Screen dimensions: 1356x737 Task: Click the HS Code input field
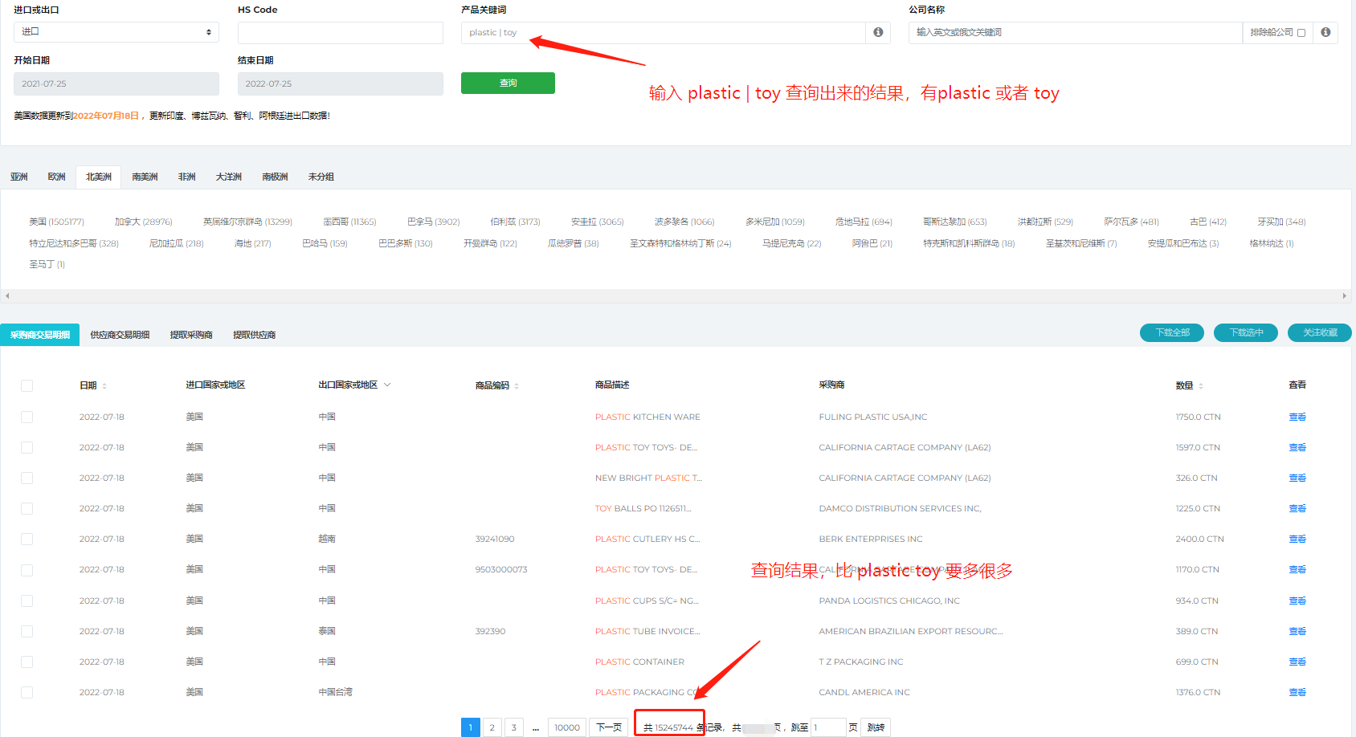pos(340,33)
